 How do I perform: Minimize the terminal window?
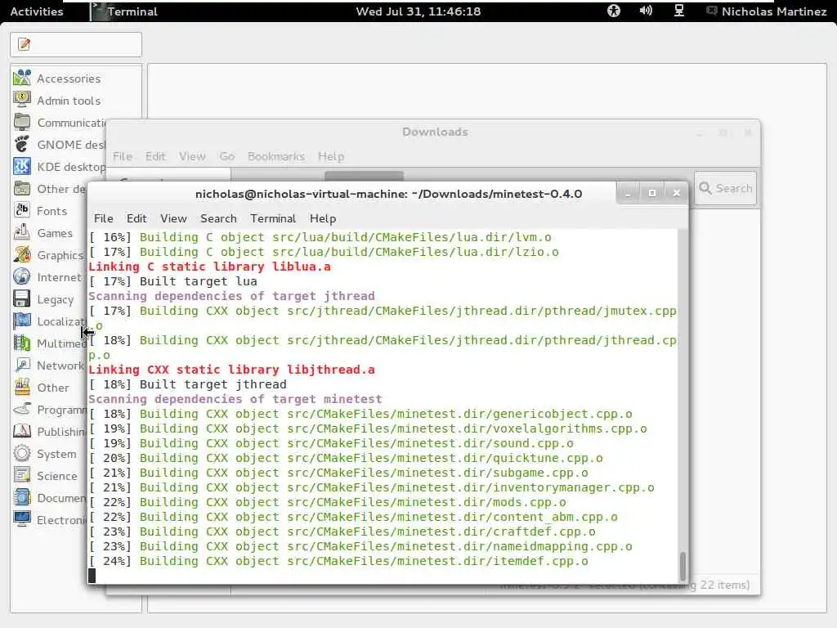point(628,193)
